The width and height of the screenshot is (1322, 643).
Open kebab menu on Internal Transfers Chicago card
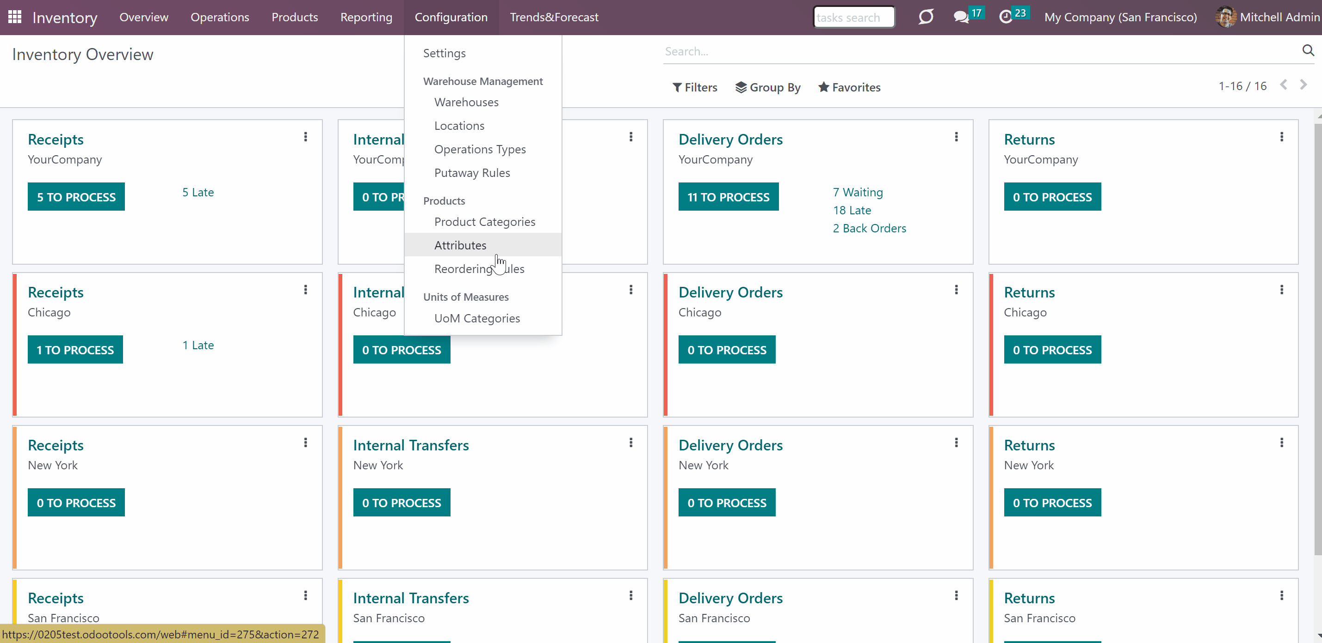631,290
